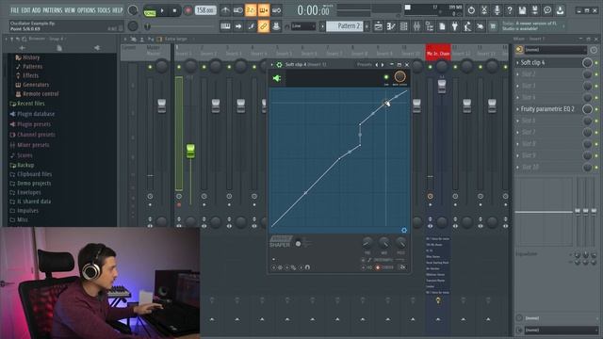
Task: Open the Plugin database folder
Action: (x=36, y=114)
